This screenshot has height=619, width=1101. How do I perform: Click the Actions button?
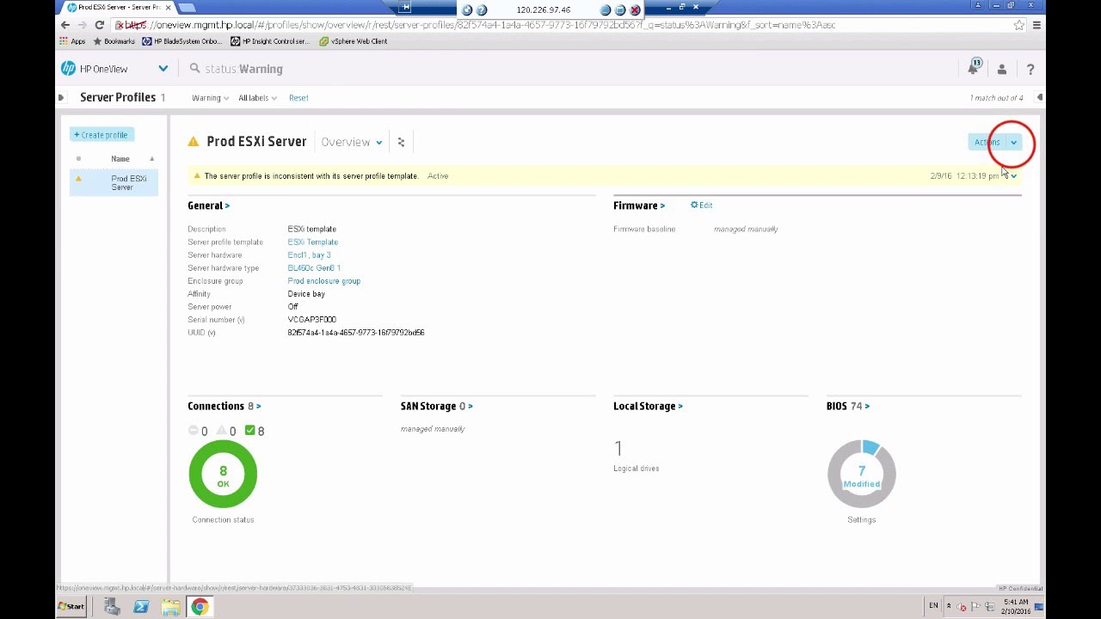(987, 142)
